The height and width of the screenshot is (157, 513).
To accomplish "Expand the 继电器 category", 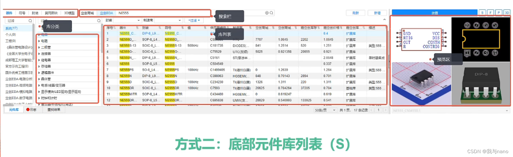I will point(39,60).
